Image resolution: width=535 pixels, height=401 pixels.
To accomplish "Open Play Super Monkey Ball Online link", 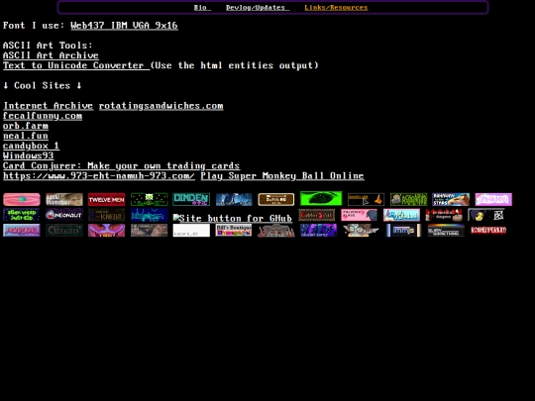I will pos(282,176).
